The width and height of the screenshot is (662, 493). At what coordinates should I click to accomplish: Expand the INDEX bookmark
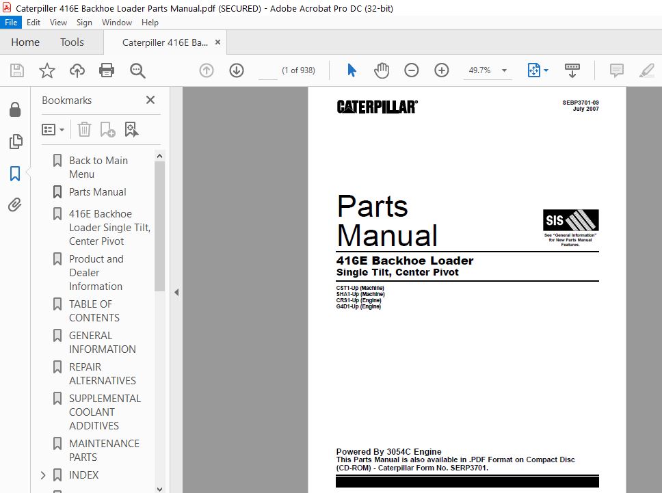[x=43, y=475]
